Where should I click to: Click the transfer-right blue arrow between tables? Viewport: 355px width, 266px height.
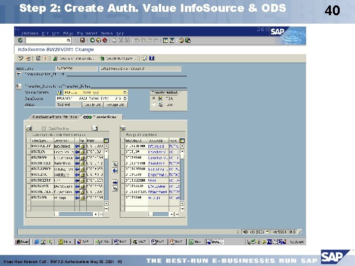pyautogui.click(x=115, y=182)
